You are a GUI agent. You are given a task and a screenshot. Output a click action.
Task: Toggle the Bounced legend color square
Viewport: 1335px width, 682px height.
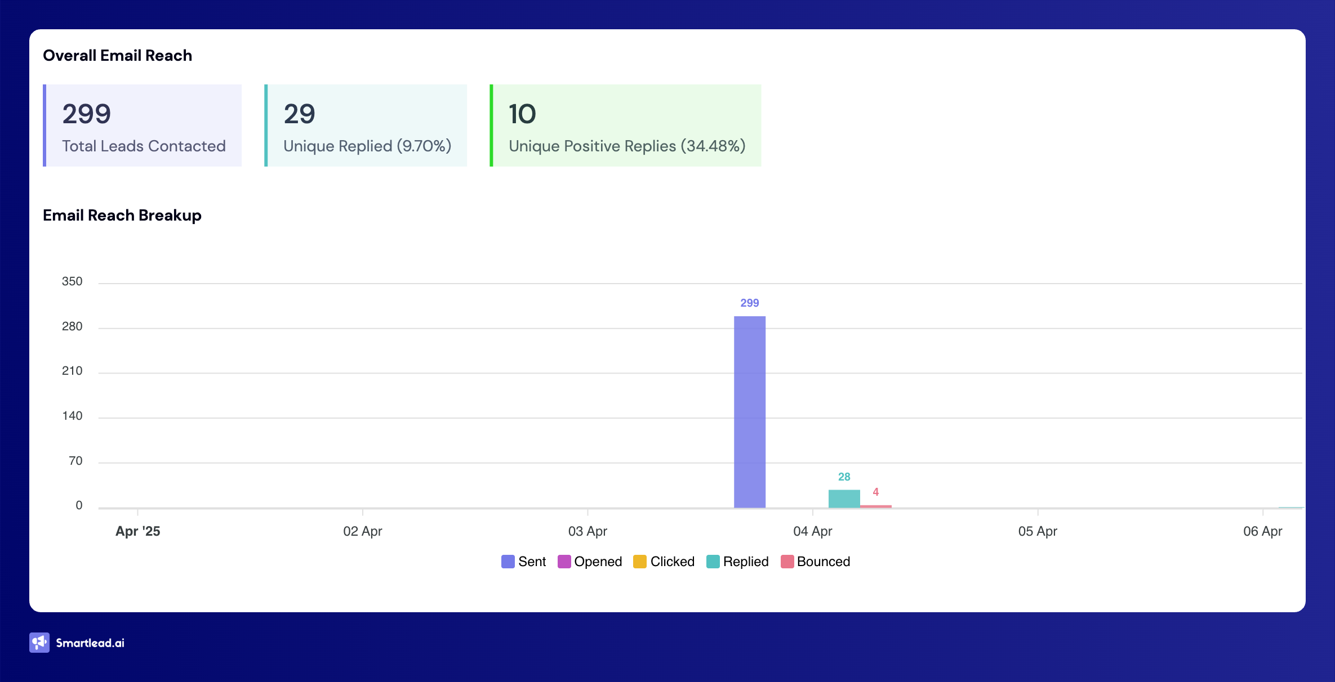click(x=787, y=562)
